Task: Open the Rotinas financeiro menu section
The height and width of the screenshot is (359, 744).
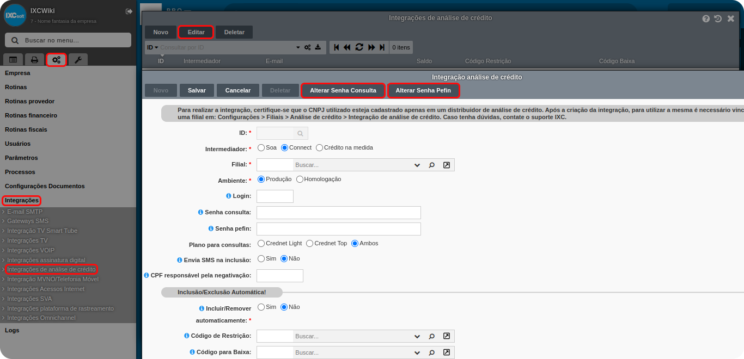Action: click(31, 115)
